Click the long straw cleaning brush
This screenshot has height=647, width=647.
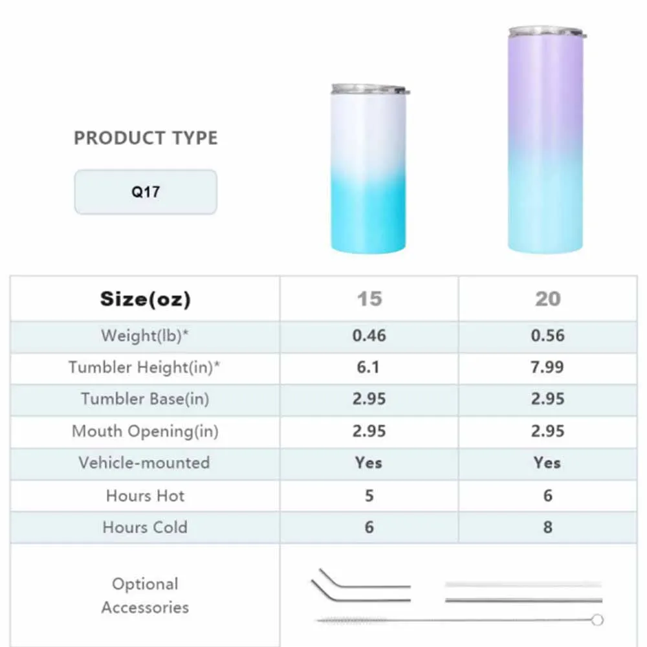(459, 620)
